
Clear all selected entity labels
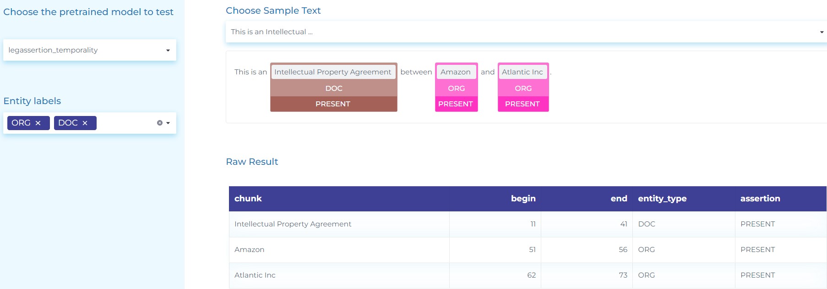click(x=159, y=123)
